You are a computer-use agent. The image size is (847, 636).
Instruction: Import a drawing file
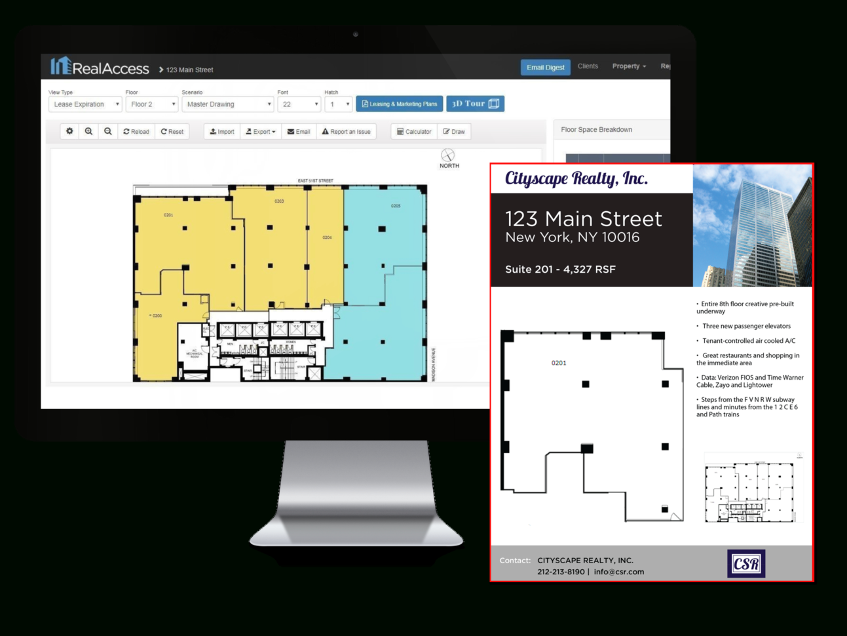[x=222, y=132]
